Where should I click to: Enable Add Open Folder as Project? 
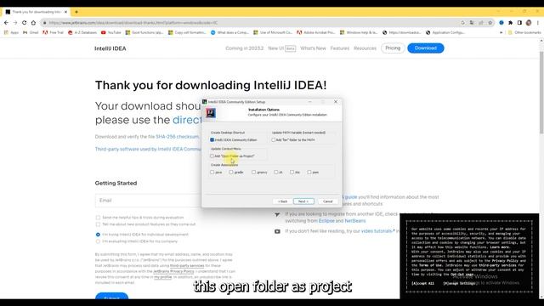point(212,156)
